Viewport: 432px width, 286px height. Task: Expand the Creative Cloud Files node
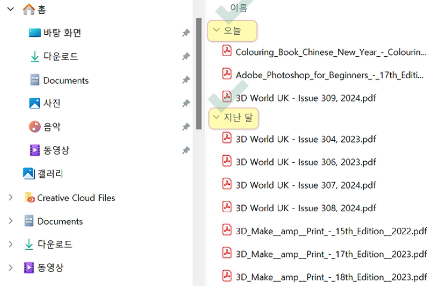(10, 197)
